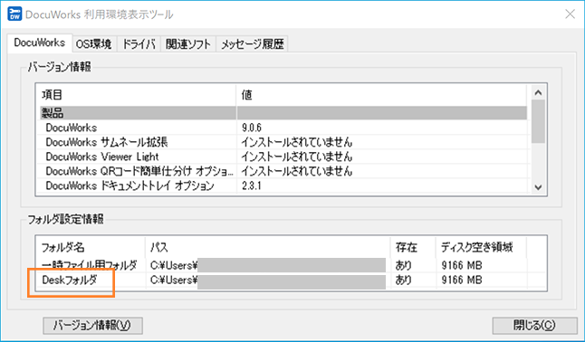Close the dialog with the X button

click(x=570, y=14)
